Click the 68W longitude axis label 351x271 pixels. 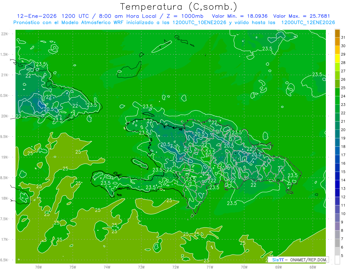[313, 267]
